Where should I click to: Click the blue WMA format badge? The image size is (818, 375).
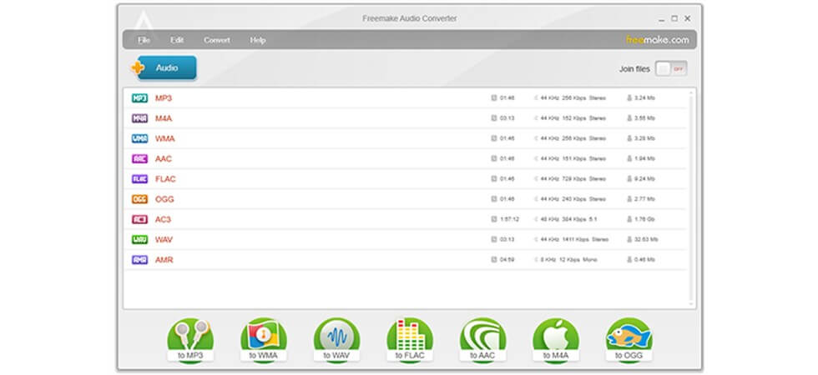coord(140,138)
